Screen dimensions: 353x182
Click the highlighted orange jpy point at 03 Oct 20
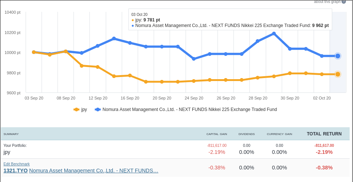pyautogui.click(x=338, y=74)
